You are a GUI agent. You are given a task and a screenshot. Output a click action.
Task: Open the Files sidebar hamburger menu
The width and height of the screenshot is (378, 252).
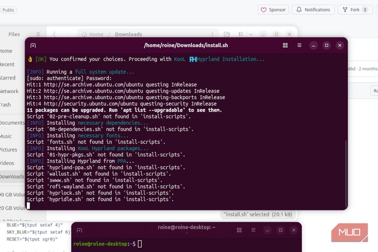(x=38, y=34)
